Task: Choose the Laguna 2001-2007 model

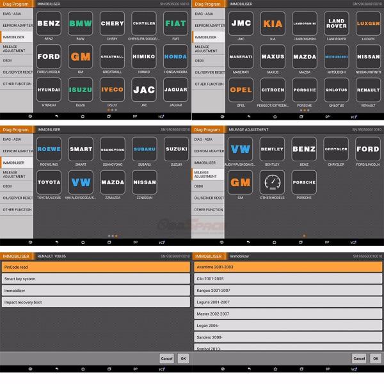Action: click(x=288, y=302)
